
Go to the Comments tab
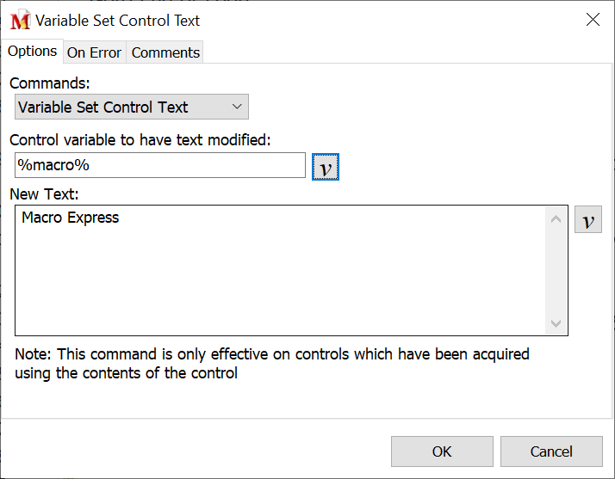[165, 52]
